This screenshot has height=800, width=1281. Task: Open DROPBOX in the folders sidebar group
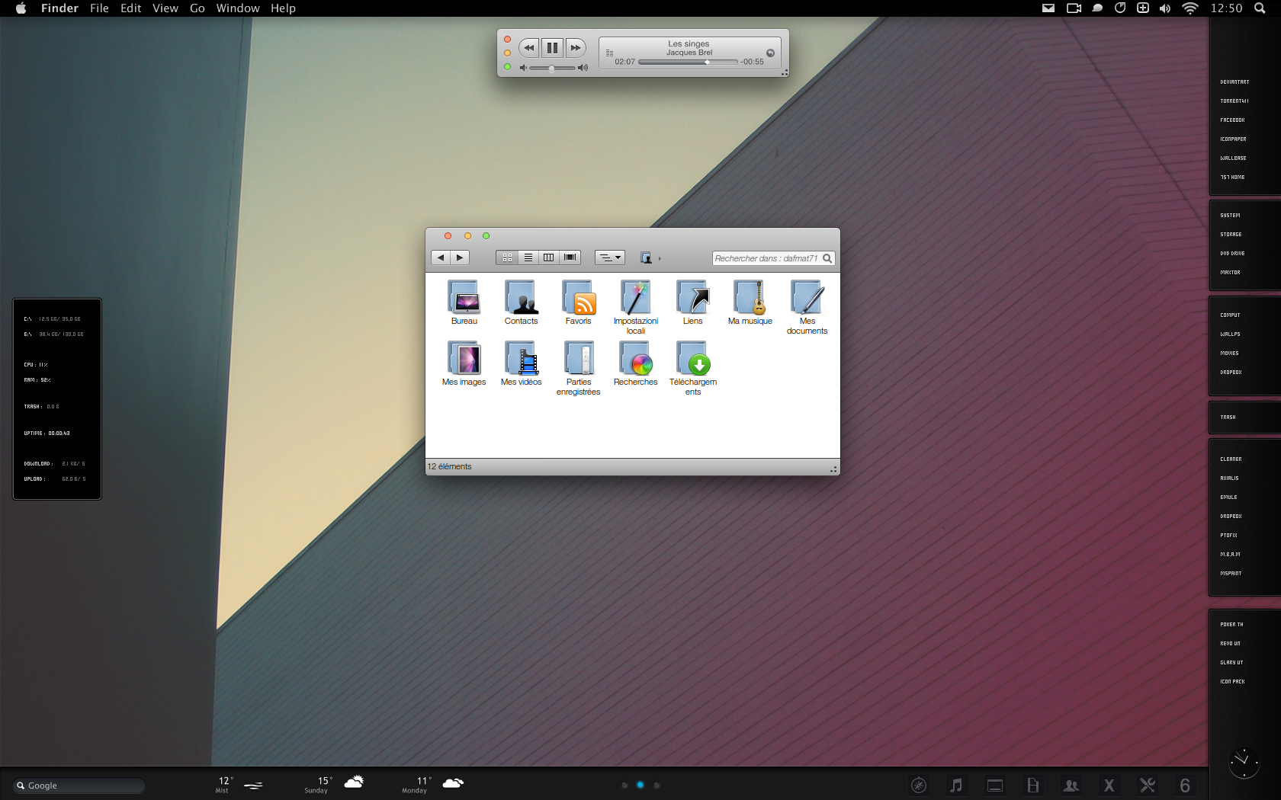[1231, 373]
